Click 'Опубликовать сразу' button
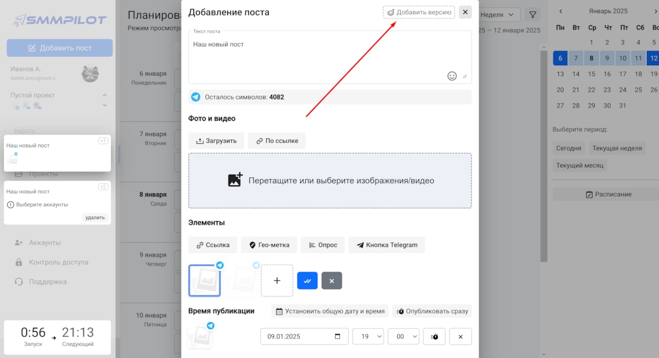This screenshot has width=659, height=358. 432,311
